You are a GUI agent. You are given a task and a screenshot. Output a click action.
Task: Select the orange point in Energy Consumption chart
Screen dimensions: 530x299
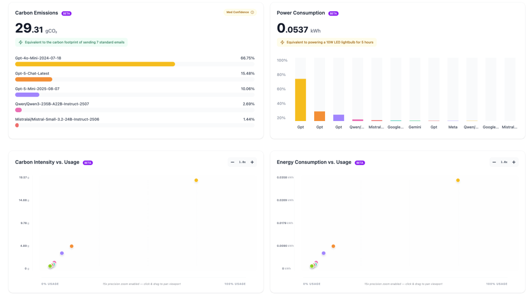[x=333, y=246]
